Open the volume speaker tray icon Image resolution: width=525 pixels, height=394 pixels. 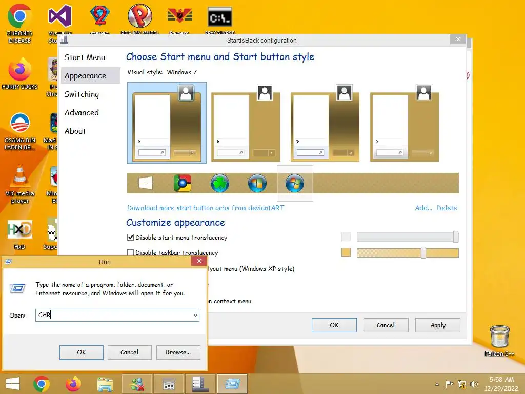474,384
